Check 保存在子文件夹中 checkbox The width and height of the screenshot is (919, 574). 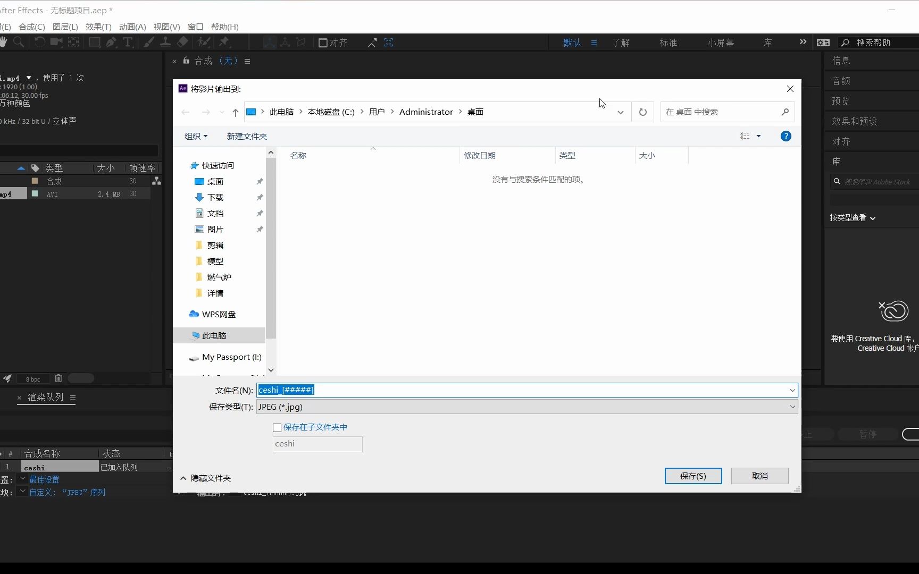[x=277, y=427]
